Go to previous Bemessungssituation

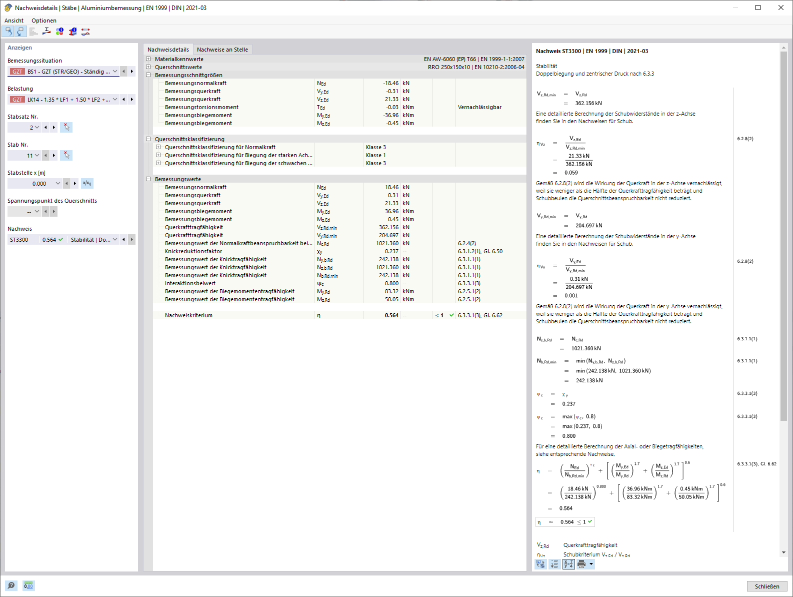pos(123,72)
